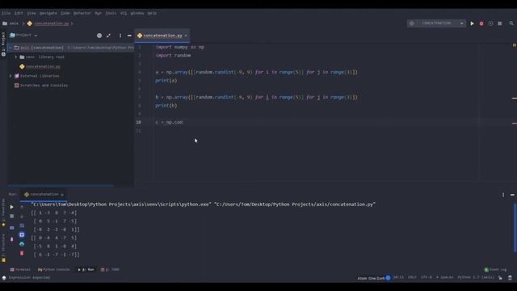
Task: Restore the Run panel layout using its layout icon
Action: pos(11,228)
